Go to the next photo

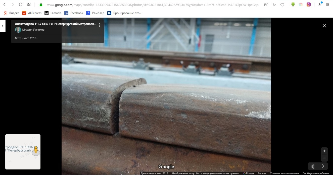pos(323,166)
